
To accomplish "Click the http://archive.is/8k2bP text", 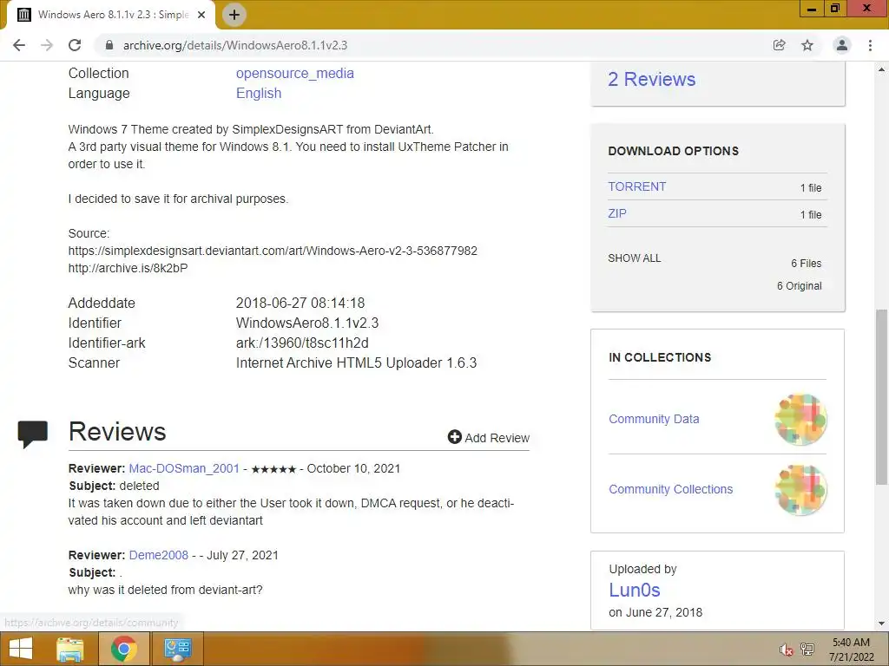I will (128, 268).
